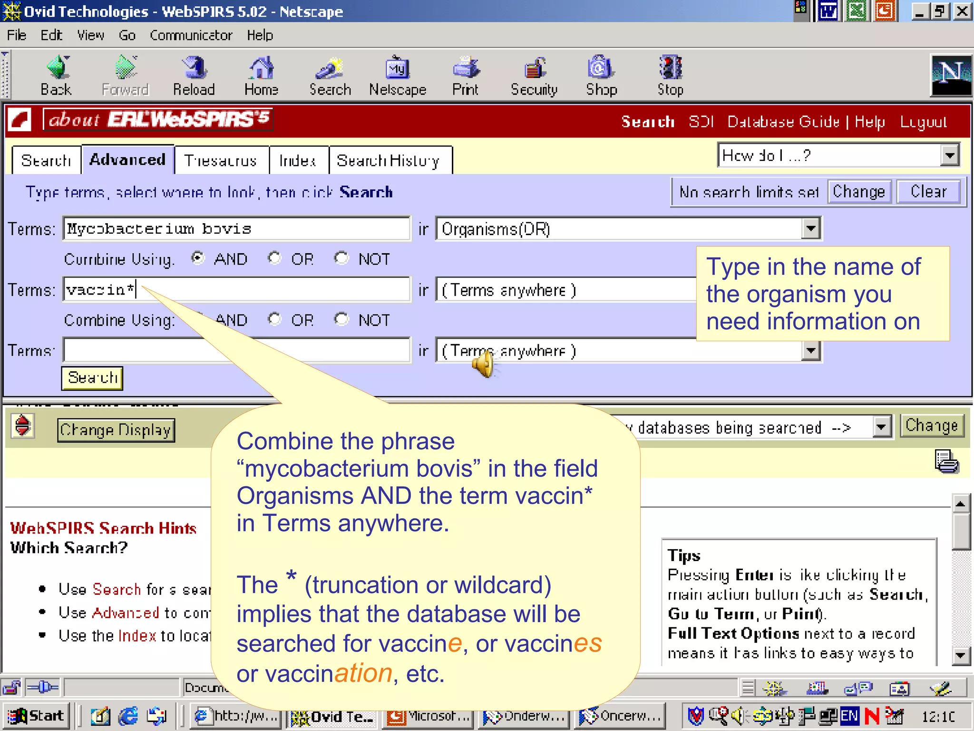Click the red N Netscape tray icon
This screenshot has height=731, width=974.
(x=872, y=715)
